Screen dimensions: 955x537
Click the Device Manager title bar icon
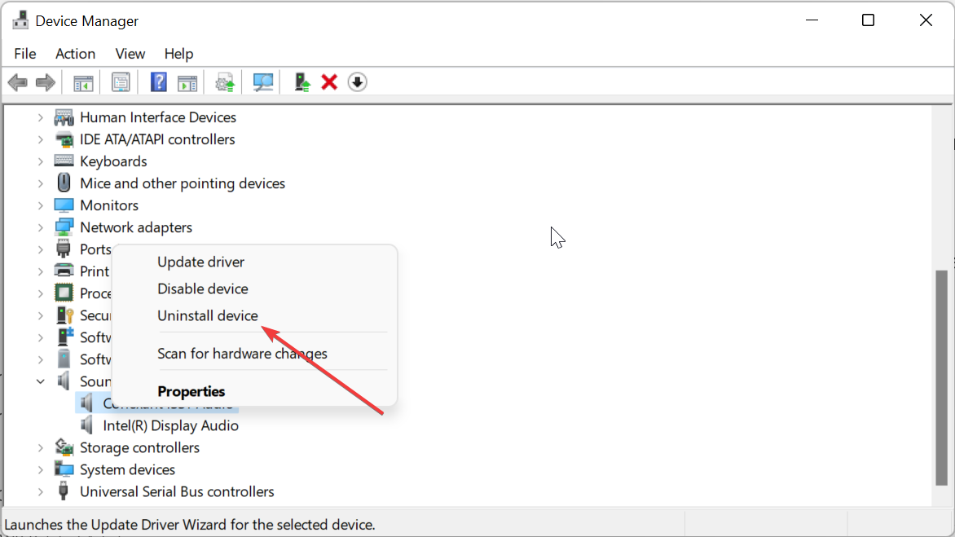pyautogui.click(x=20, y=20)
